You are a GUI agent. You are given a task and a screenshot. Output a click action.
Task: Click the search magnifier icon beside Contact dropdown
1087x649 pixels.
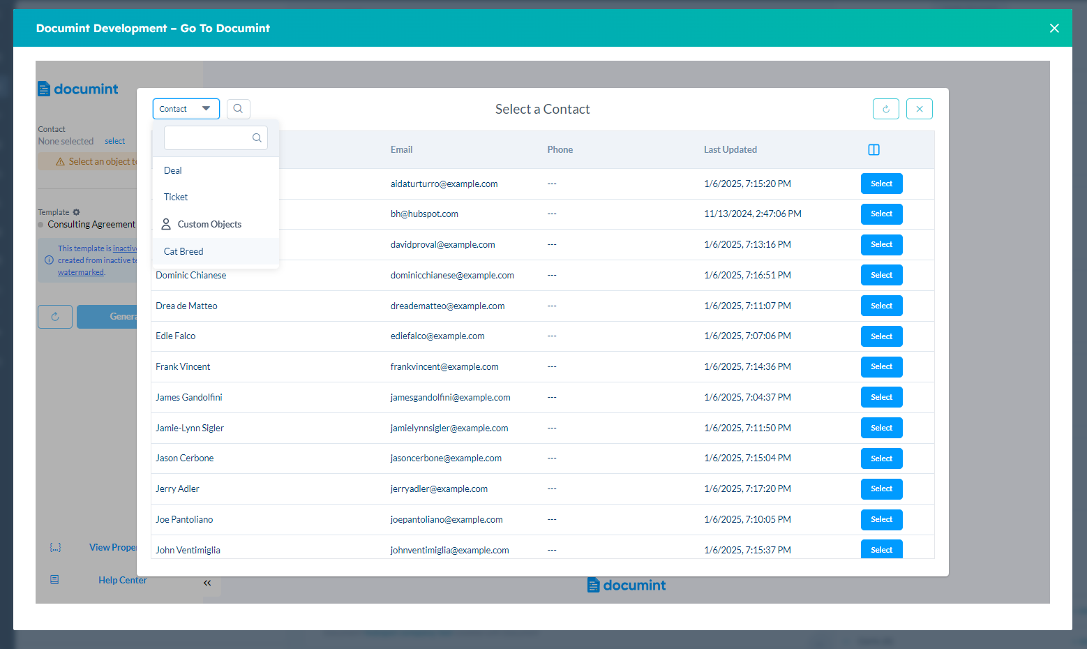(x=238, y=109)
